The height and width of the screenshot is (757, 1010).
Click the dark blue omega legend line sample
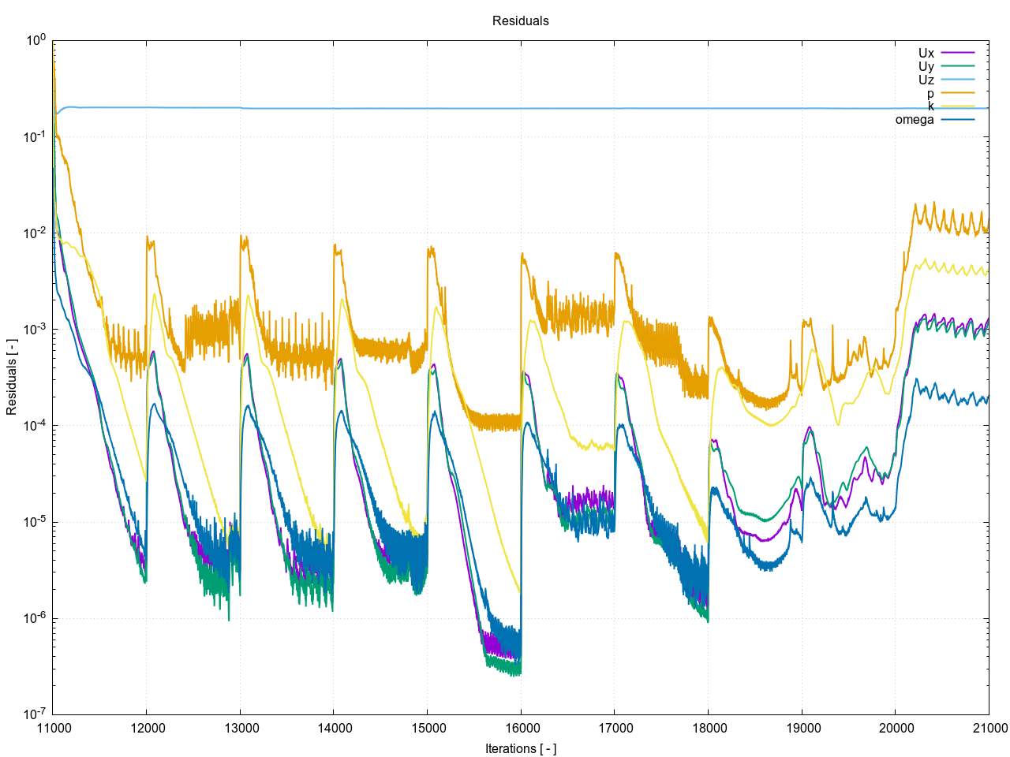[x=958, y=120]
